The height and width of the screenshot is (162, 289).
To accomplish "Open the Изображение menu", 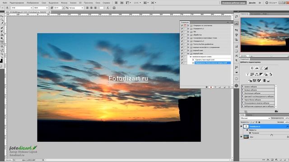I will coord(33,3).
